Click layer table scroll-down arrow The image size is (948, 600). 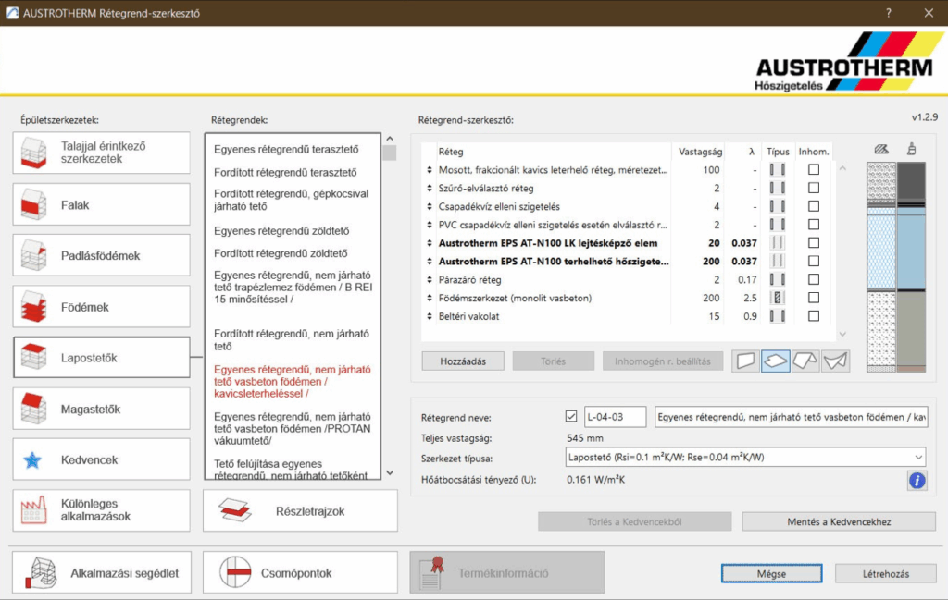point(842,334)
